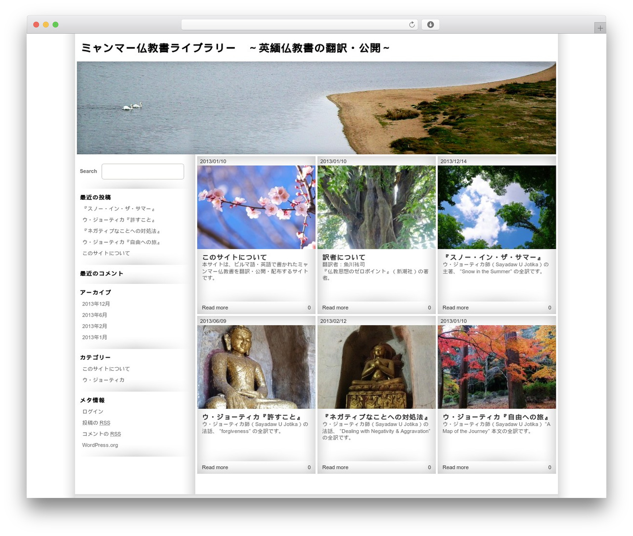Image resolution: width=633 pixels, height=536 pixels.
Task: Click the ログイン link
Action: pos(92,412)
